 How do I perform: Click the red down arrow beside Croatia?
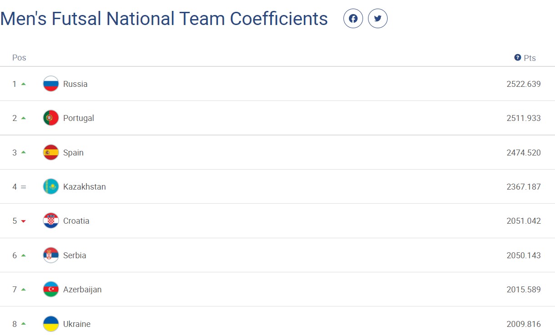(x=24, y=221)
